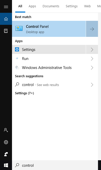Click the search box containing control
101x170 pixels.
pyautogui.click(x=55, y=165)
